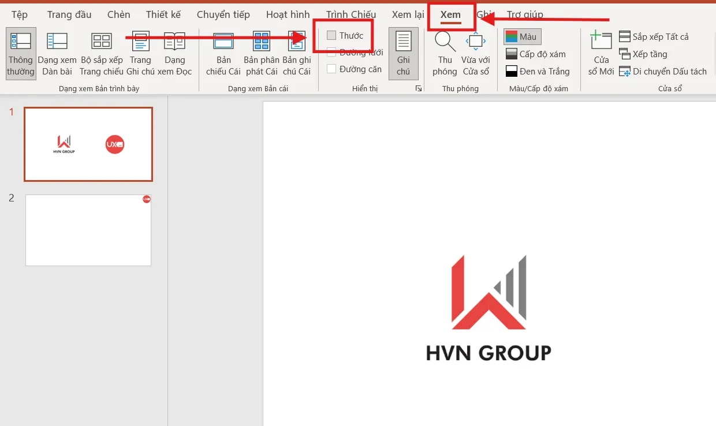
Task: Open Bản phân phát Cái handout master
Action: point(262,54)
